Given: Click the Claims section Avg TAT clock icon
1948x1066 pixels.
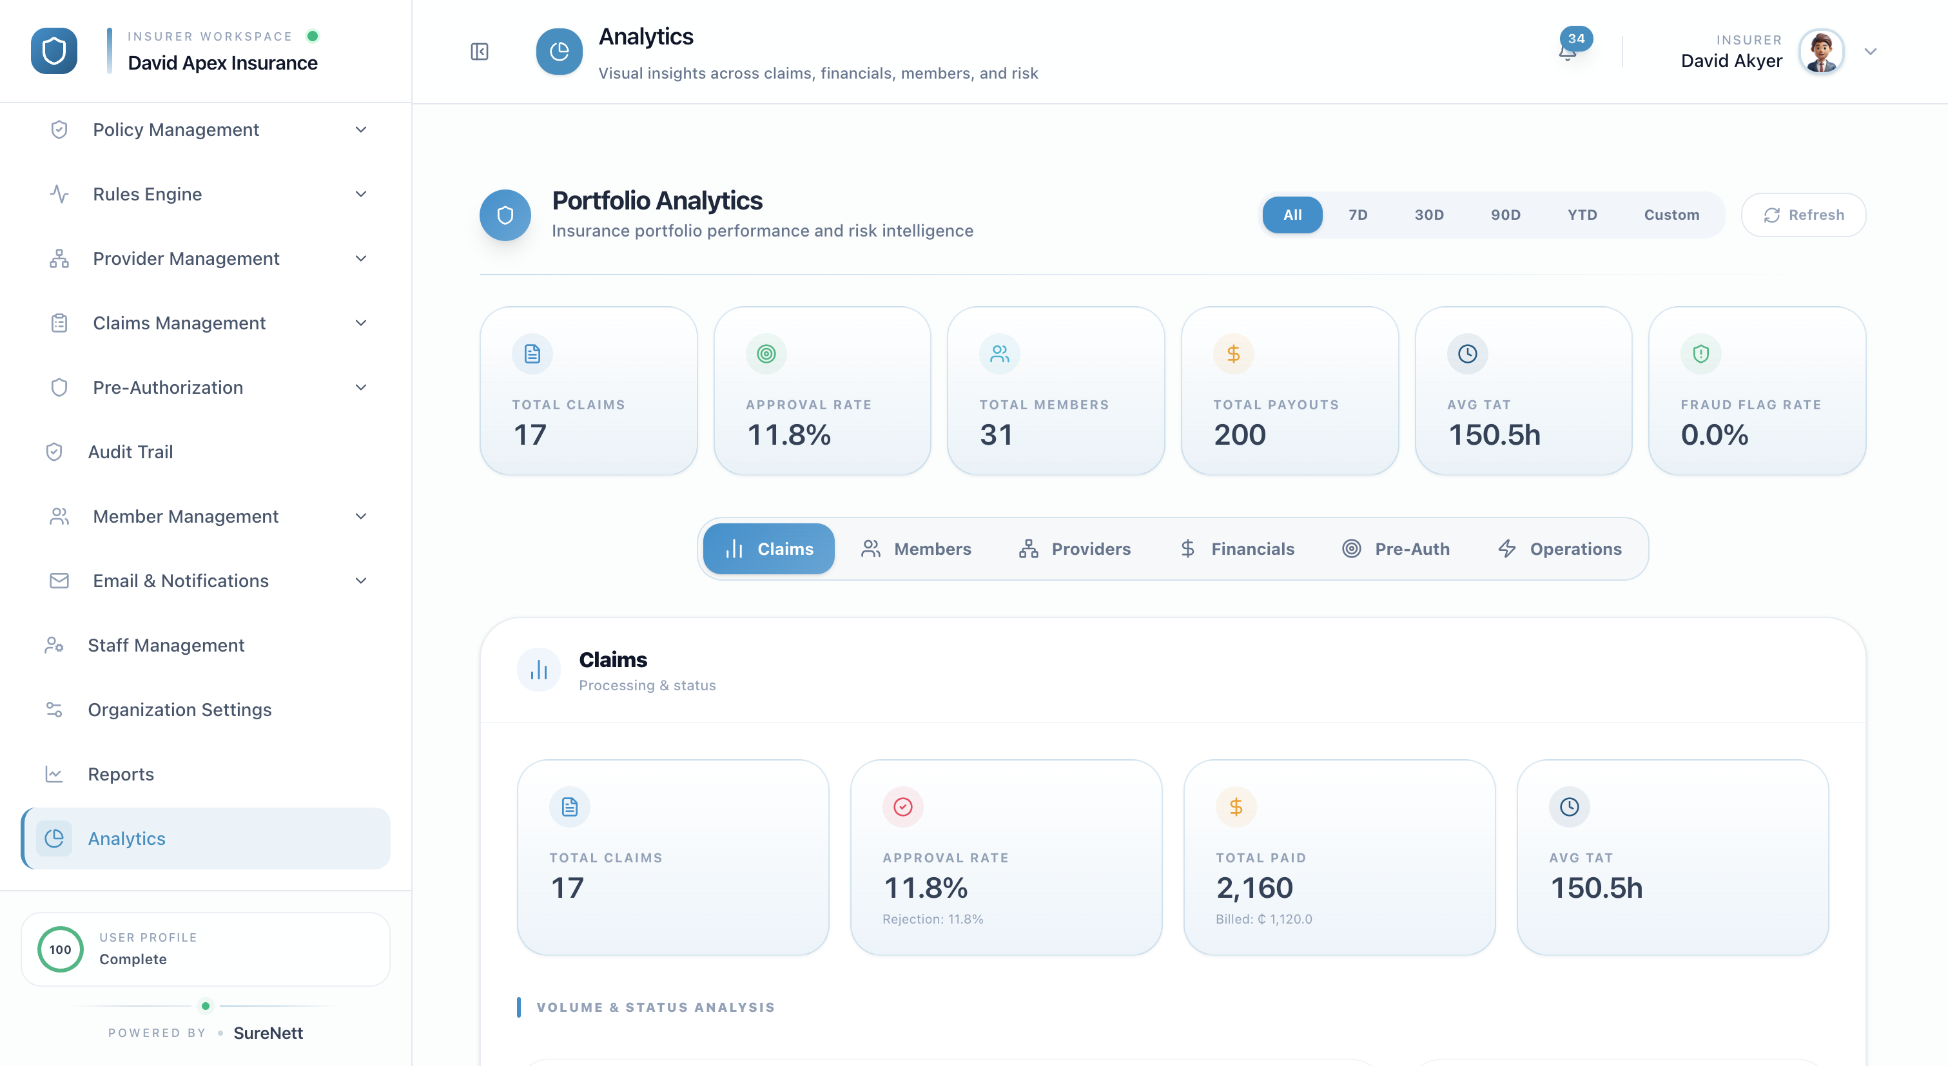Looking at the screenshot, I should click(1569, 807).
